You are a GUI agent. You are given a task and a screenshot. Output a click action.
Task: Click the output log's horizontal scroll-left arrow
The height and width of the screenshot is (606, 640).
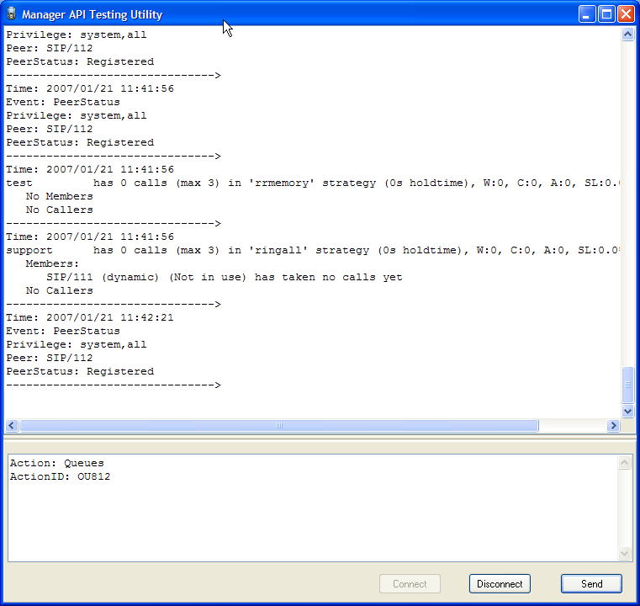[x=12, y=426]
